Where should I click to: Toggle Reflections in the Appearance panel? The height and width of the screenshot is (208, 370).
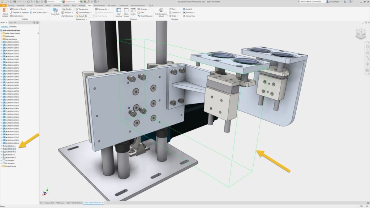(67, 16)
